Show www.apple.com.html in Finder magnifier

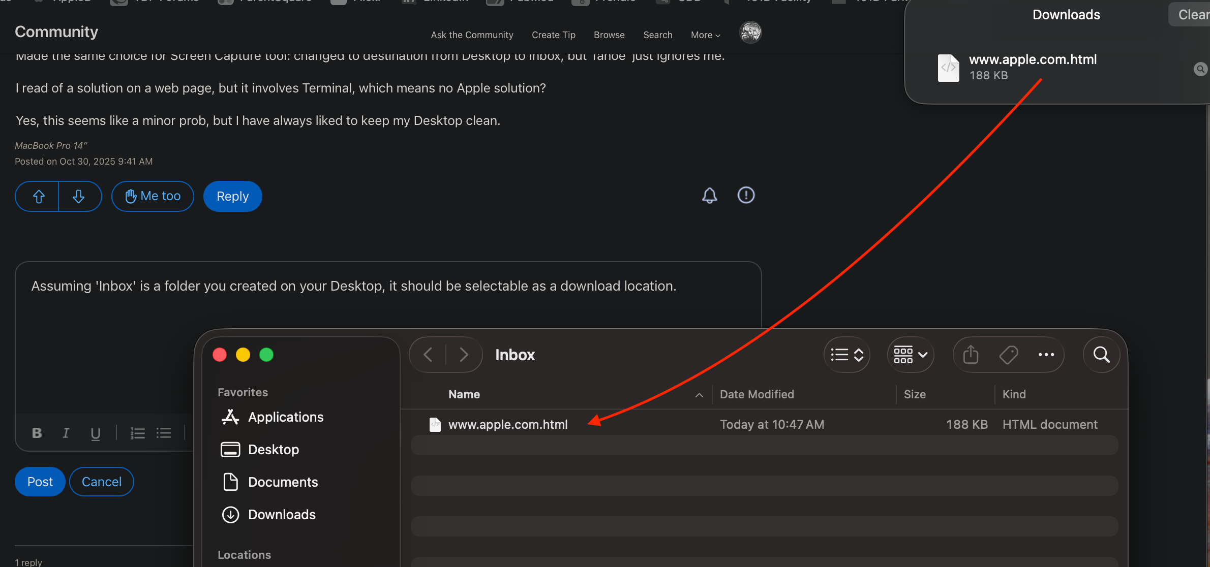pos(1200,69)
